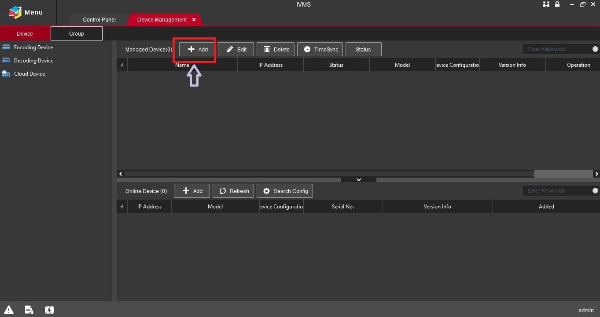Viewport: 600px width, 317px height.
Task: Open Search Config with the gear icon
Action: [285, 191]
